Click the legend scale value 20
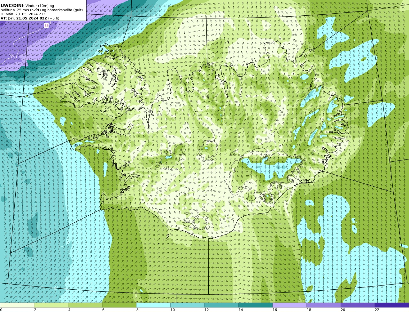The width and height of the screenshot is (409, 312). pos(343,310)
